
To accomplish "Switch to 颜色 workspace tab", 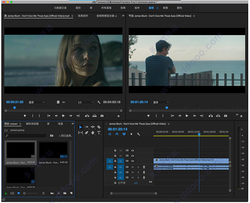I will point(179,8).
